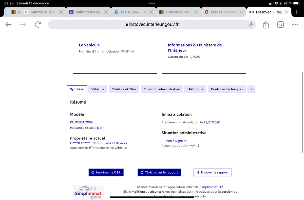The height and width of the screenshot is (200, 304).
Task: Click the paper-plane icon on Envoyer le rapport
Action: (x=198, y=173)
